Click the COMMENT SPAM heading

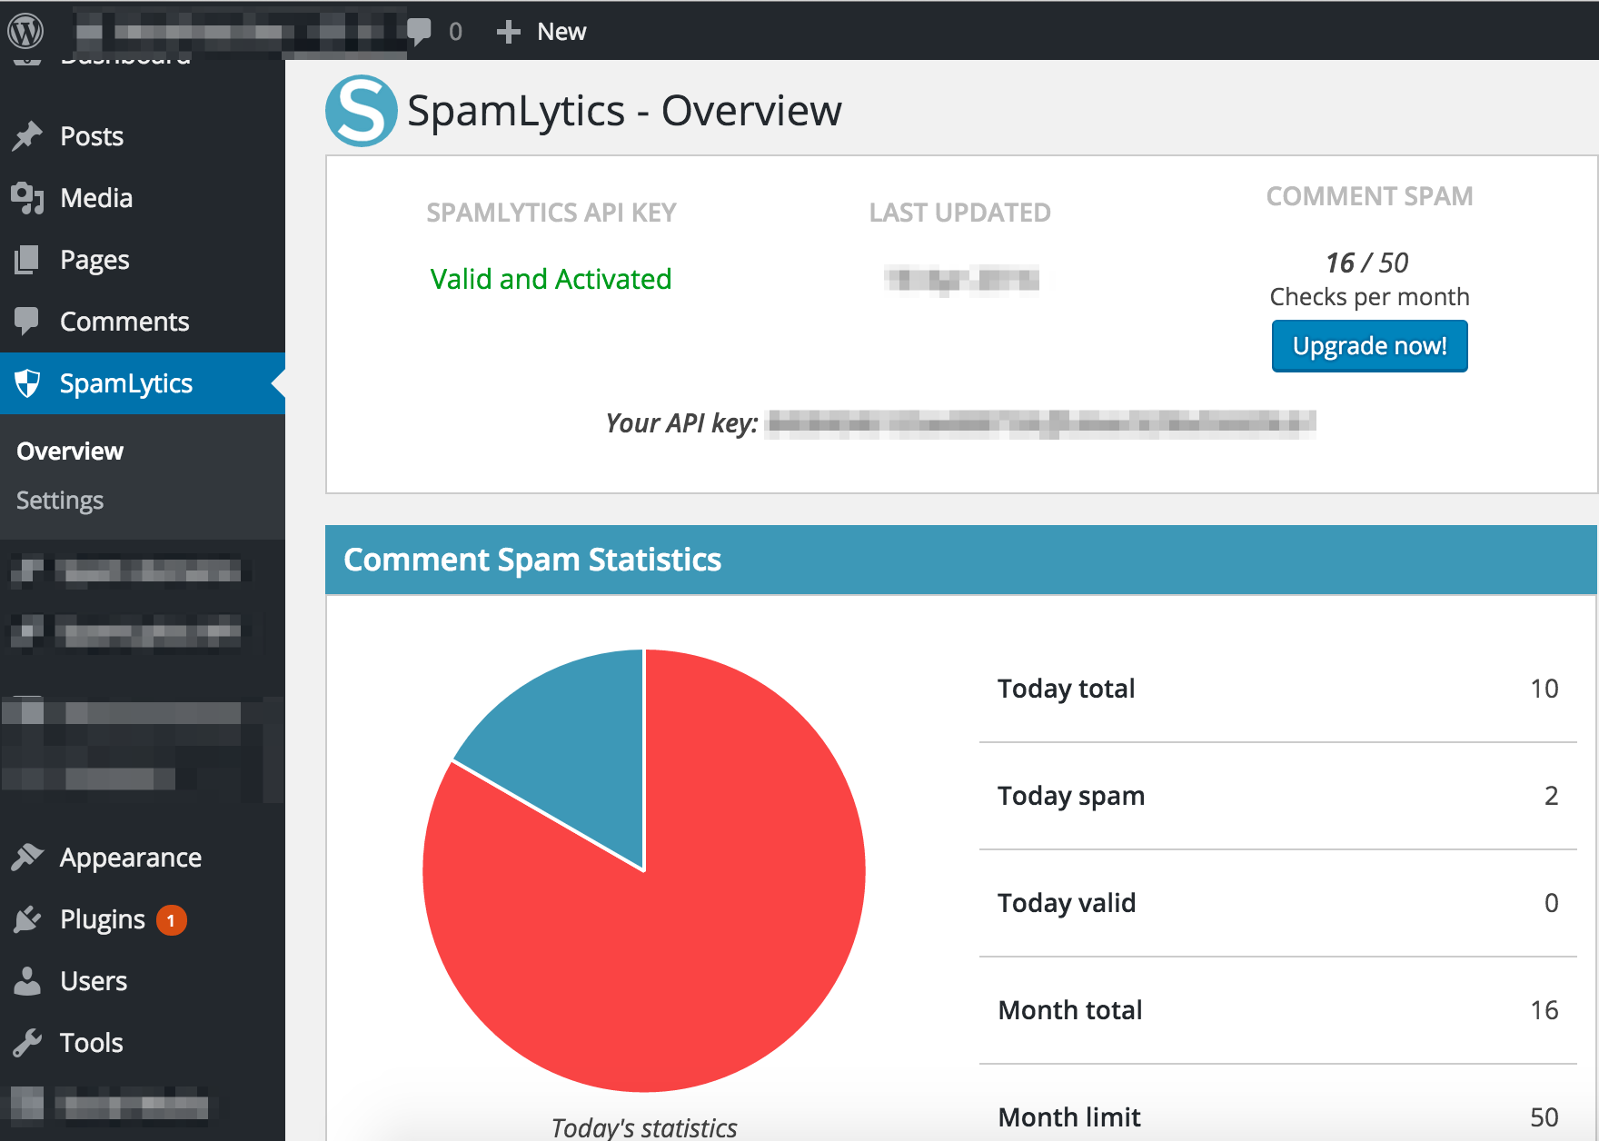pos(1369,196)
